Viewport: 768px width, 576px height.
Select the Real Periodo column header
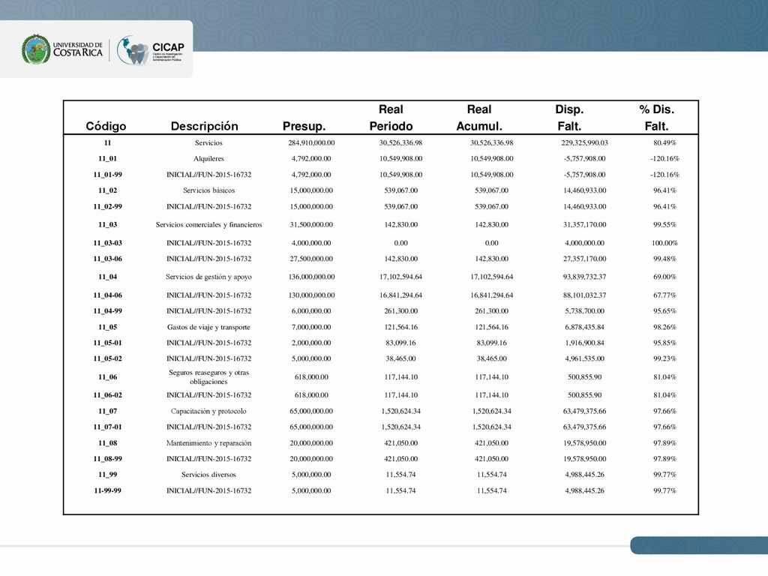(x=391, y=118)
